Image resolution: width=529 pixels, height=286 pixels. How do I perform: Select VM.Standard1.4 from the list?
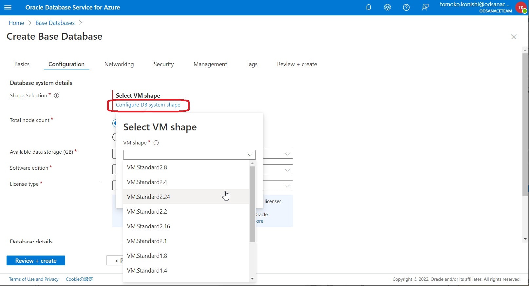click(x=186, y=271)
